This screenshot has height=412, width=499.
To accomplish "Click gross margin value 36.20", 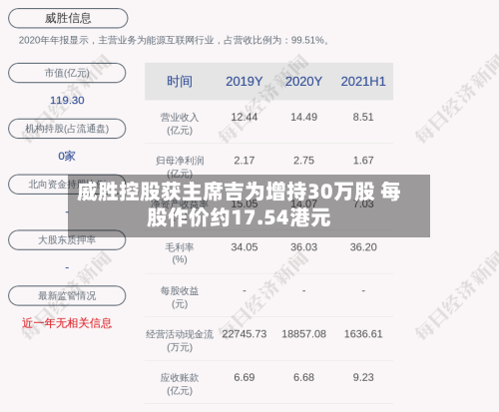I will click(363, 247).
